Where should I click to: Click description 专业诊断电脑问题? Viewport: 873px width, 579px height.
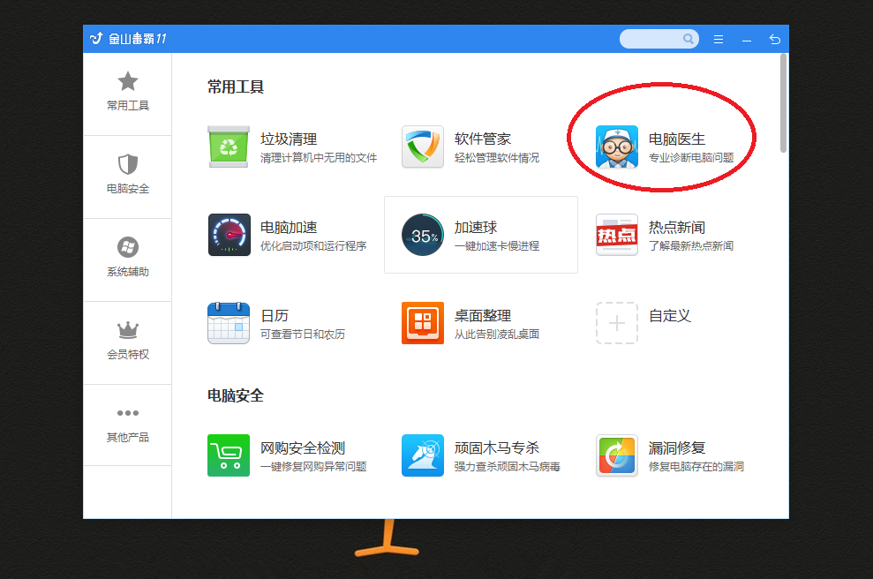point(691,158)
